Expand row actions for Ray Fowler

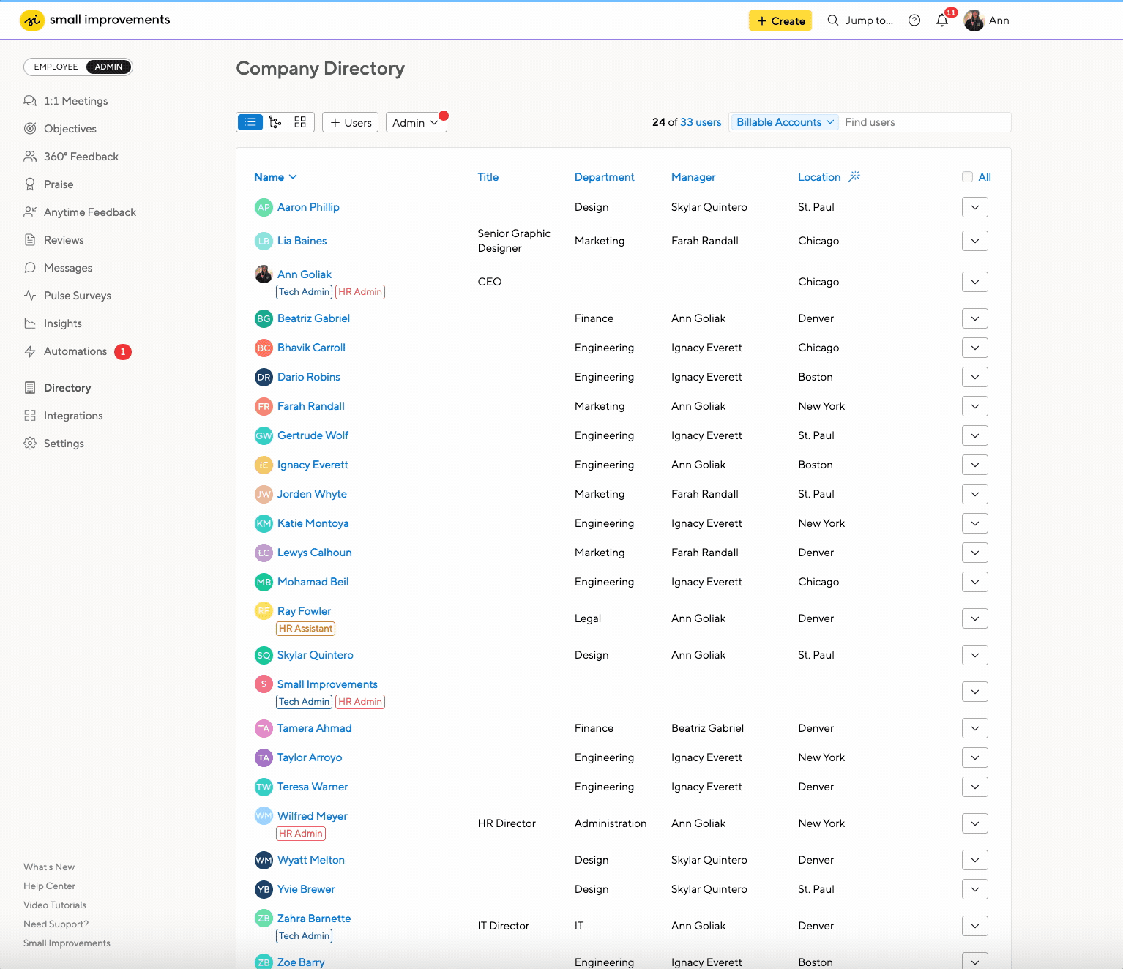[x=975, y=618]
